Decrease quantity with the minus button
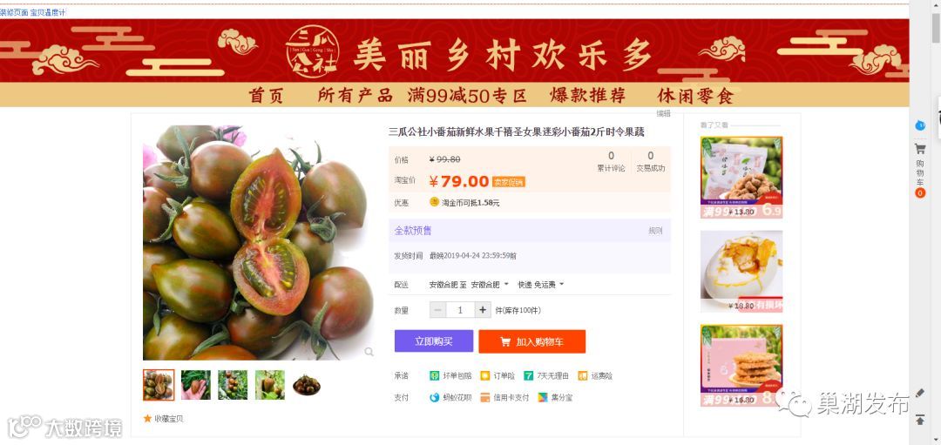The image size is (941, 445). (x=437, y=310)
